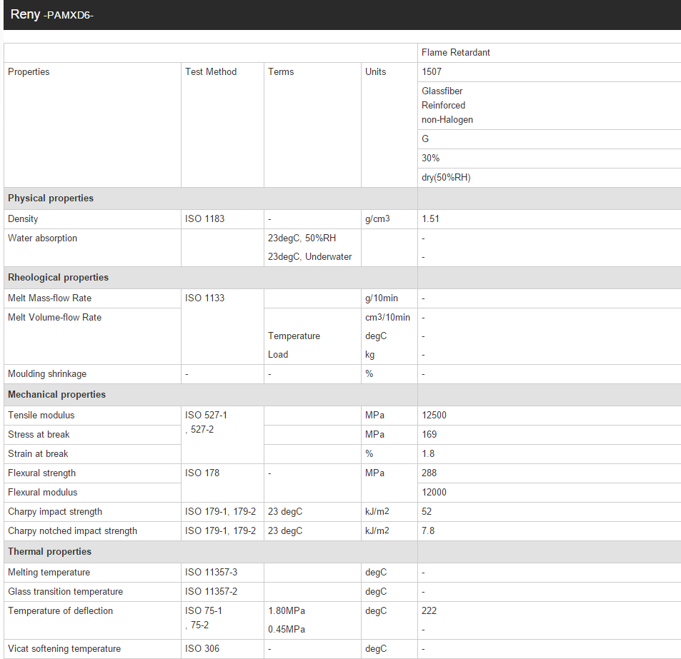Click Charpy impact strength value 52
Viewport: 681px width, 659px height.
tap(427, 512)
